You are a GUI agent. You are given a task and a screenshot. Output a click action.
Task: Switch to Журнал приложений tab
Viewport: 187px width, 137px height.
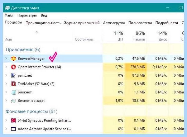tap(82, 23)
